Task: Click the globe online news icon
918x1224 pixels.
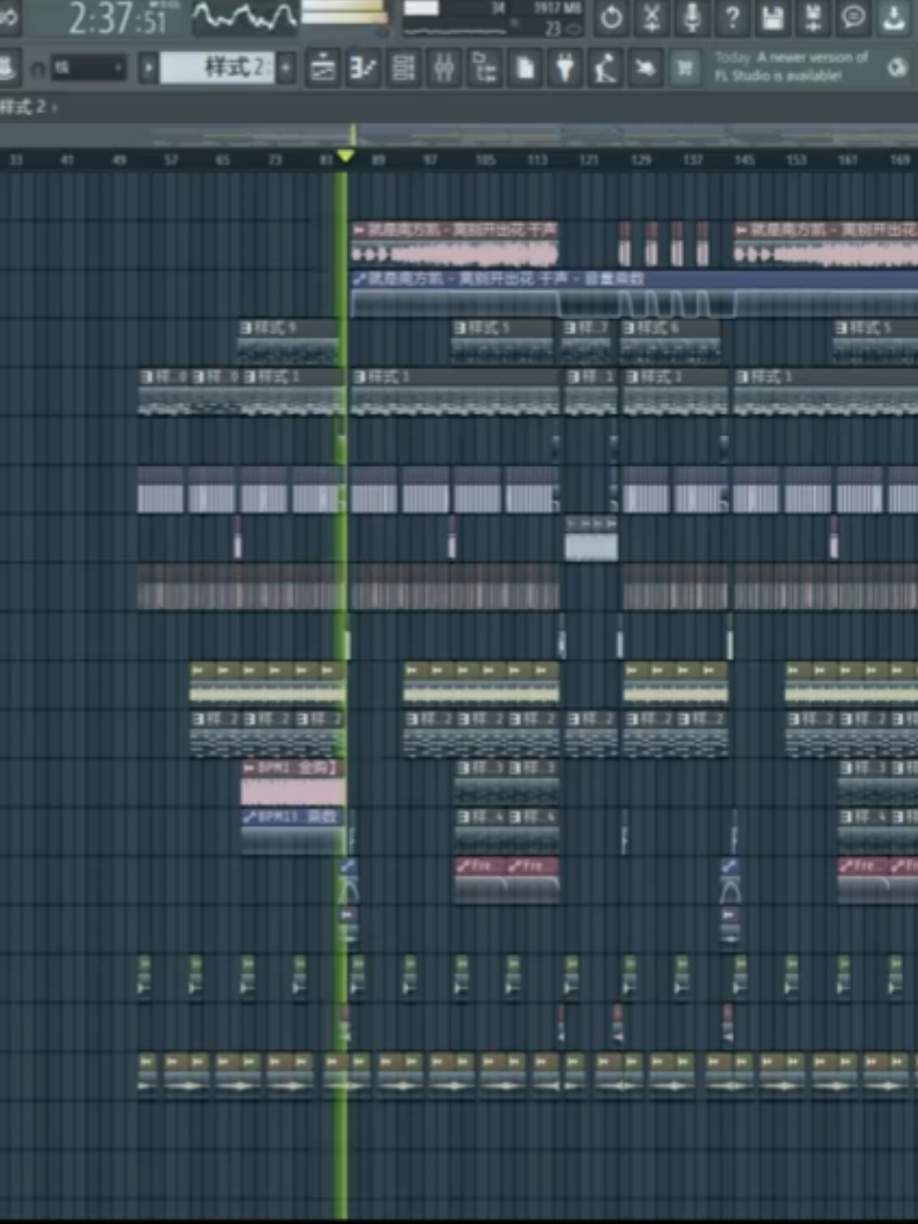Action: [x=897, y=67]
